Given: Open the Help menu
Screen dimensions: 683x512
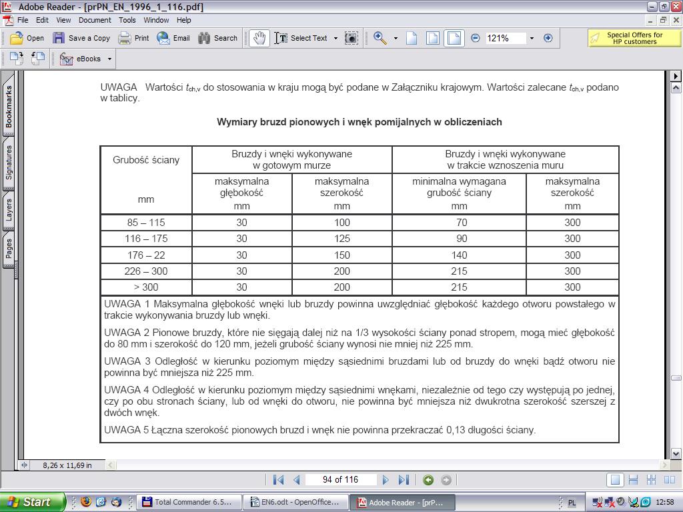Looking at the screenshot, I should click(183, 20).
